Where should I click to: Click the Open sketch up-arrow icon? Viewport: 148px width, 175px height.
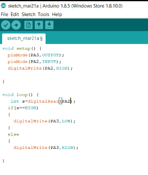tap(39, 25)
